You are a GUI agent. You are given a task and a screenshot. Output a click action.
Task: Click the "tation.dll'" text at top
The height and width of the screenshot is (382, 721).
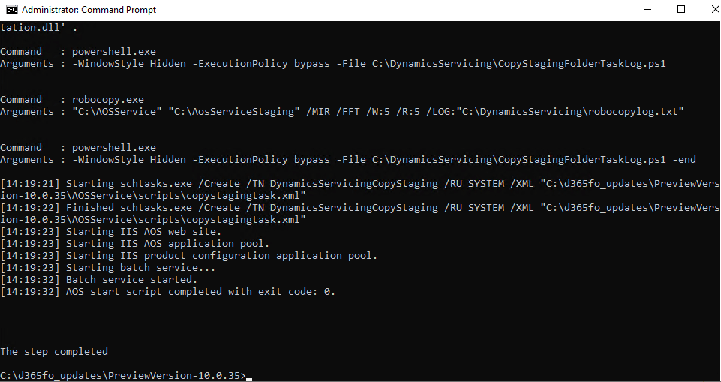(x=30, y=28)
